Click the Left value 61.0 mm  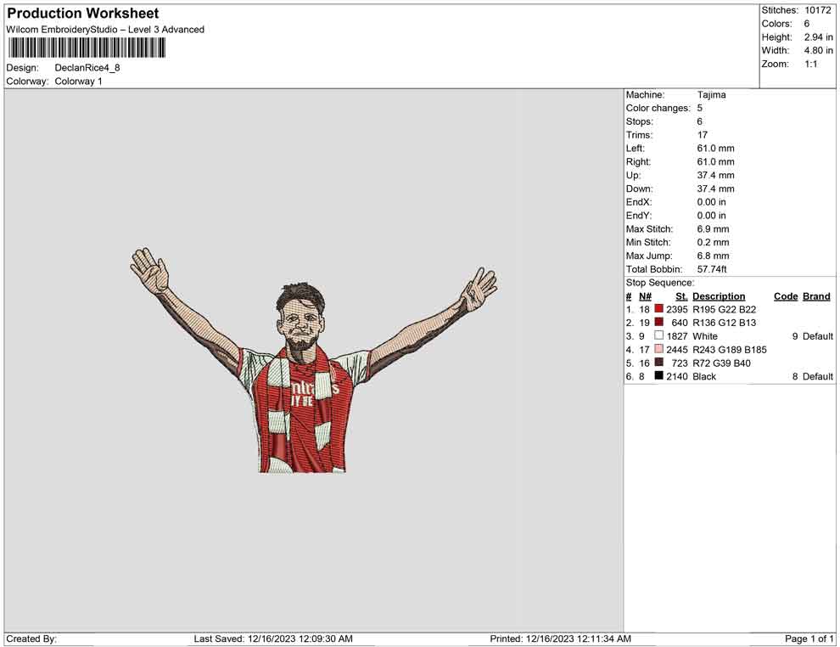click(716, 148)
